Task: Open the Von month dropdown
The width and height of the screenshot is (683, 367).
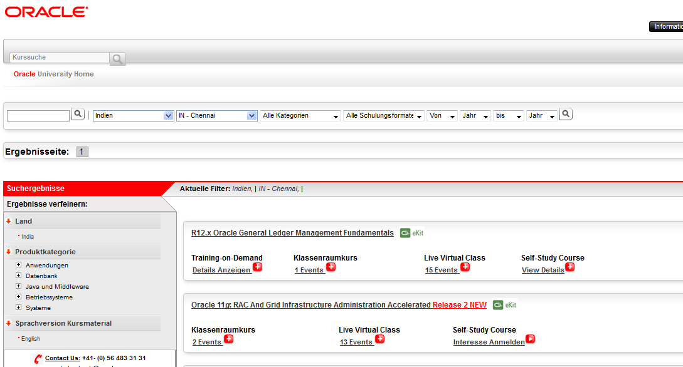Action: tap(442, 115)
